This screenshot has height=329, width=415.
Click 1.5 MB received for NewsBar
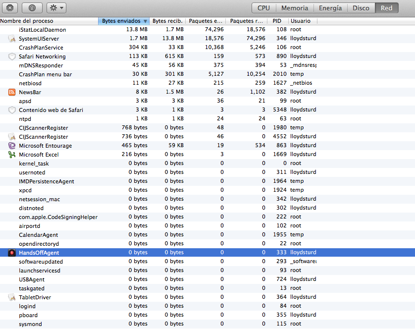175,92
